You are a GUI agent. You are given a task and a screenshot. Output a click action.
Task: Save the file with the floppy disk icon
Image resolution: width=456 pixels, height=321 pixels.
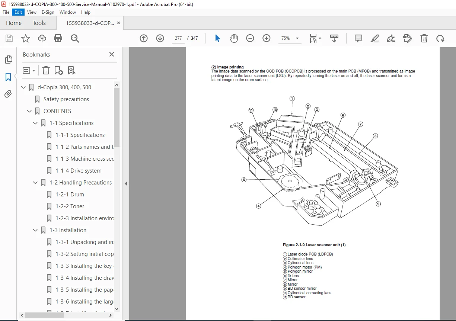pos(9,38)
